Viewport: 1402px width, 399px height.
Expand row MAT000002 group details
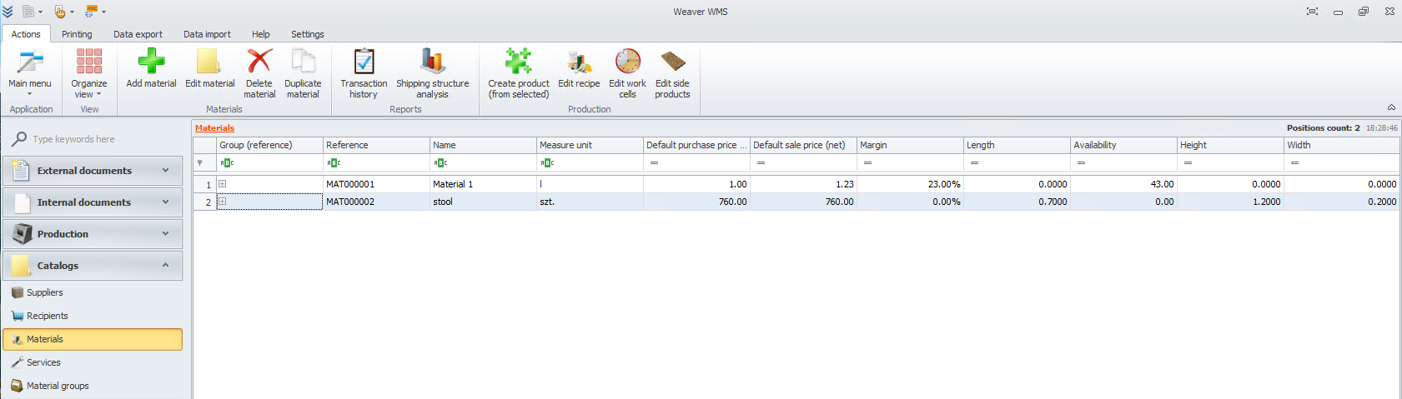click(x=223, y=202)
